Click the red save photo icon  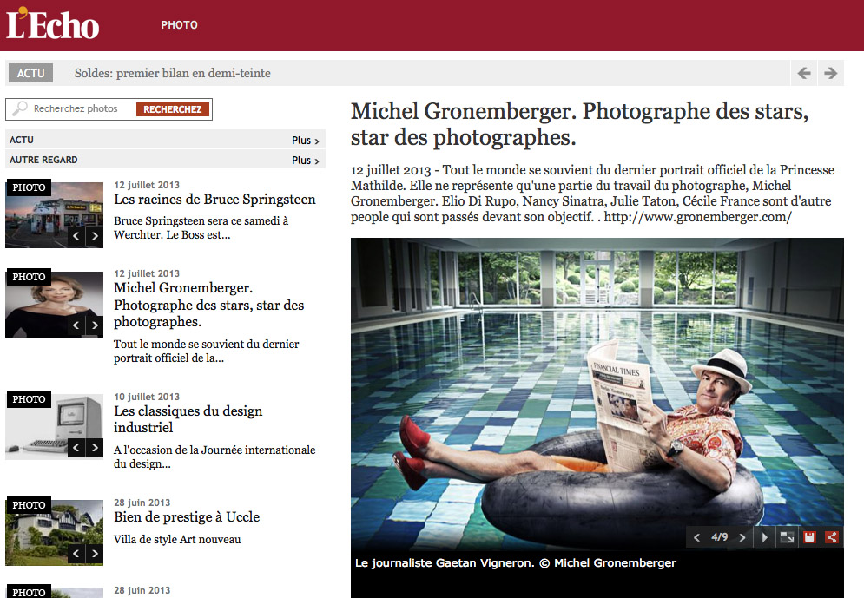809,537
